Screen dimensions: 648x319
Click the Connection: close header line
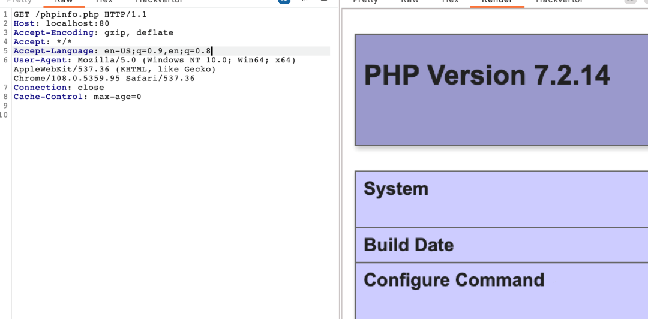59,87
